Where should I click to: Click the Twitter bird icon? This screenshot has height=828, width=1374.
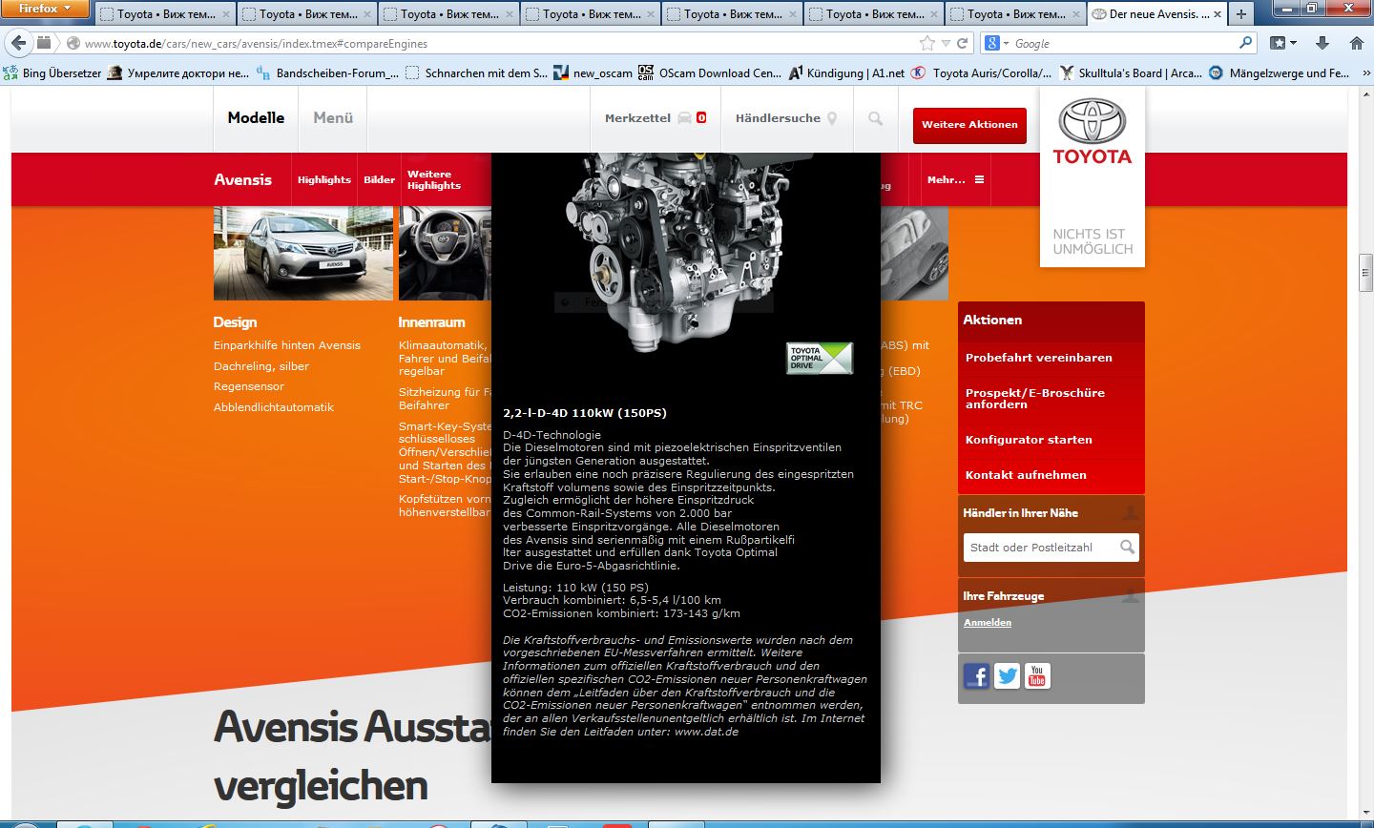pos(1007,676)
